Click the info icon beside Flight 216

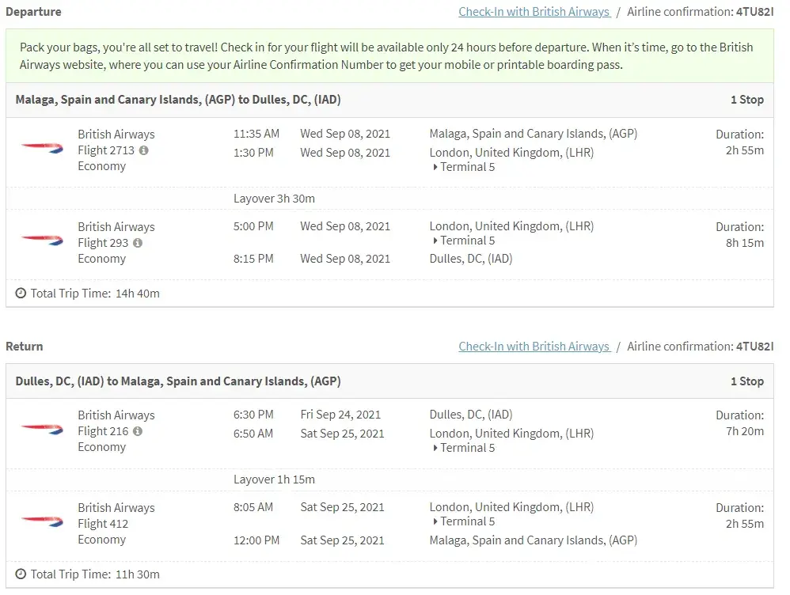coord(138,431)
